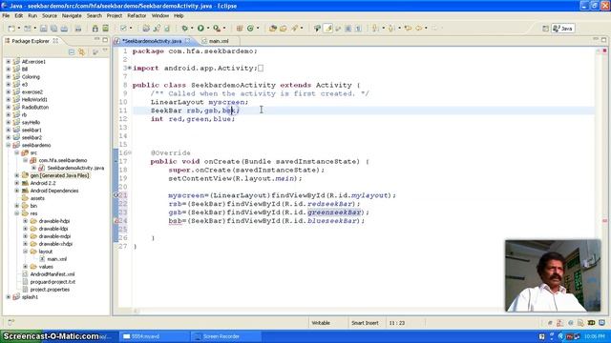The height and width of the screenshot is (343, 611).
Task: Click the Previous Annotation toolbar icon
Action: pyautogui.click(x=391, y=29)
